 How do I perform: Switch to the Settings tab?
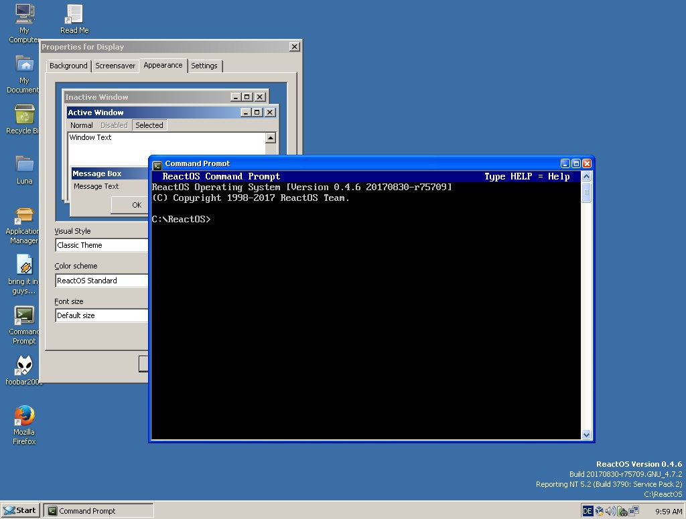point(204,66)
